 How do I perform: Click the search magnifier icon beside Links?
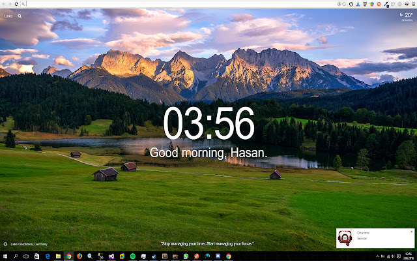[x=20, y=15]
